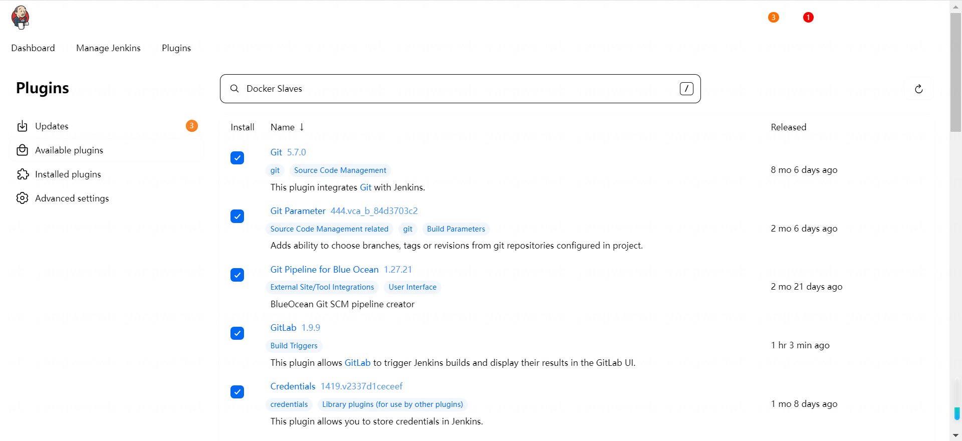Click the version 1.27.21 text
962x441 pixels.
398,270
